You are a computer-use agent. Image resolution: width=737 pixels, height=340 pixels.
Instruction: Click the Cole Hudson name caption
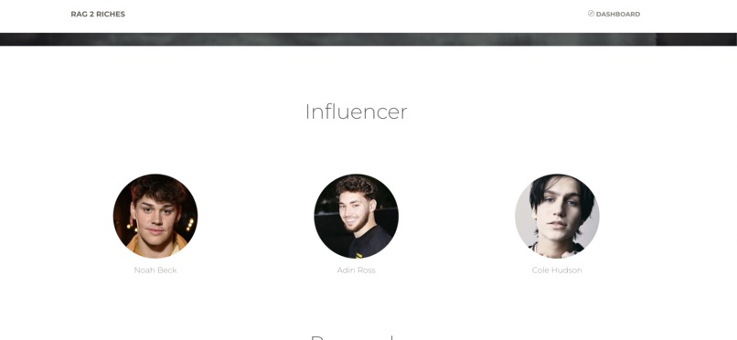point(557,270)
